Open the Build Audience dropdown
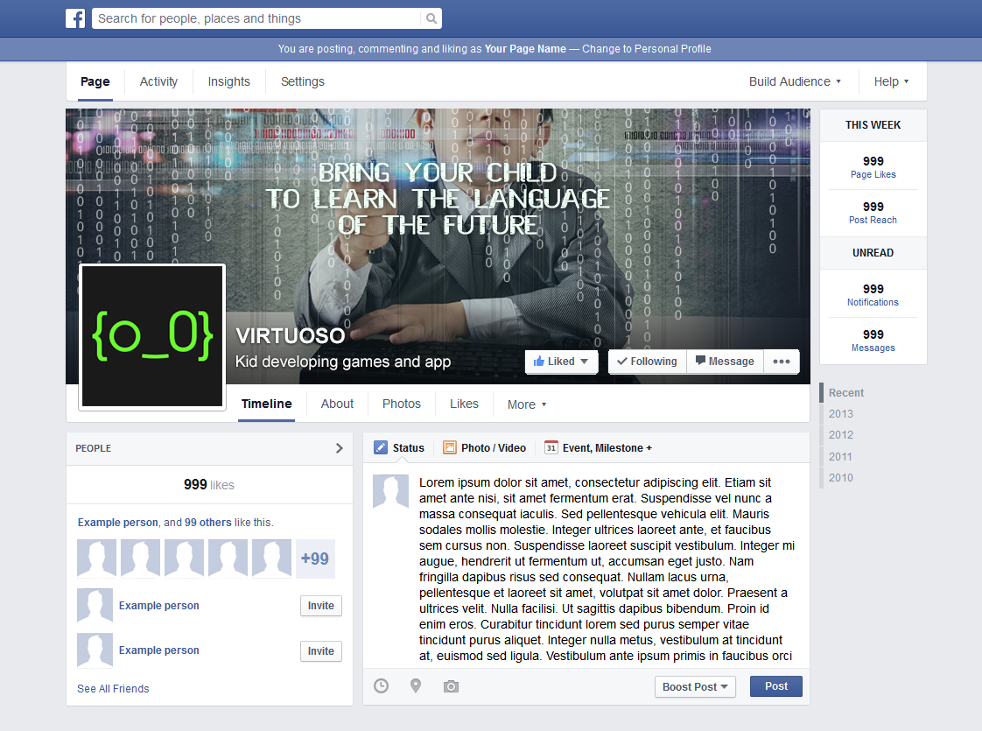 pyautogui.click(x=795, y=81)
